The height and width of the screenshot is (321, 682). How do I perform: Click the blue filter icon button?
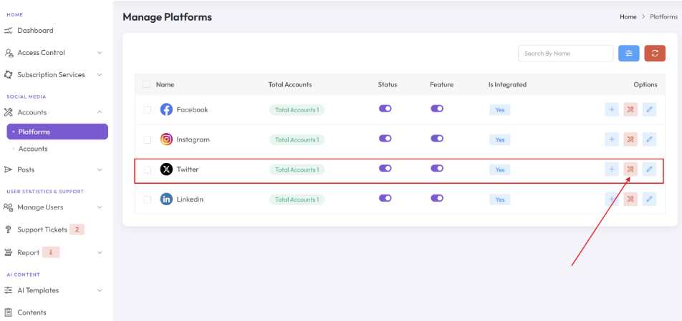pos(628,54)
